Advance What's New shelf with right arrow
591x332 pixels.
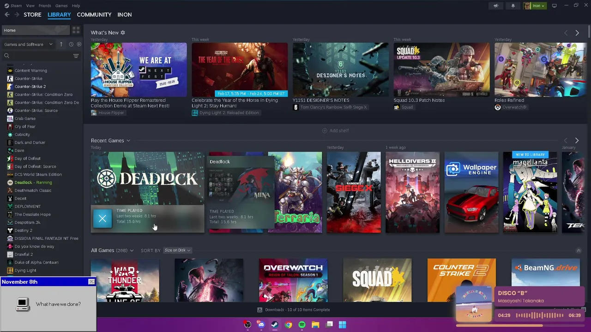[577, 33]
